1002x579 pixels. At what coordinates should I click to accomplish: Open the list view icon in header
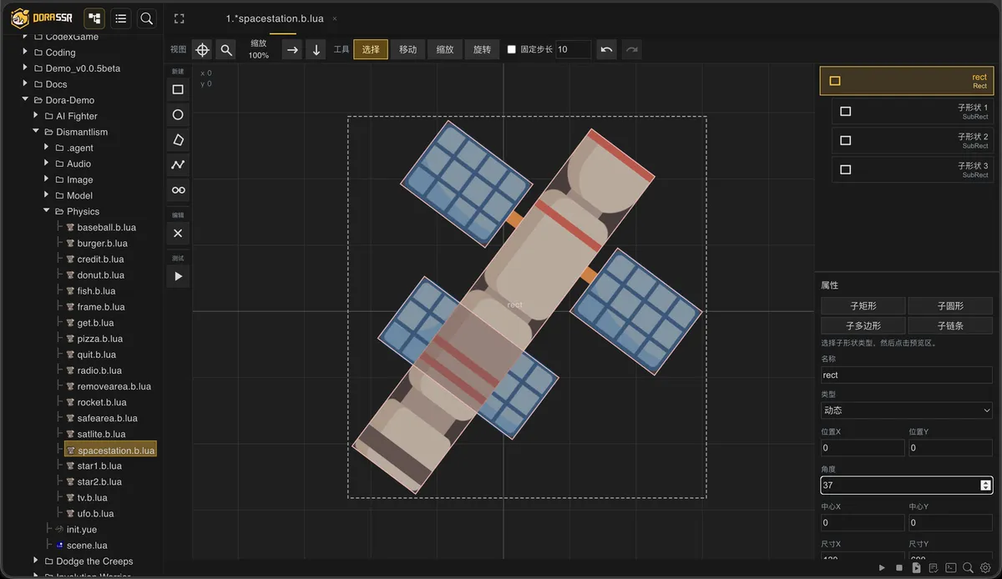tap(120, 18)
